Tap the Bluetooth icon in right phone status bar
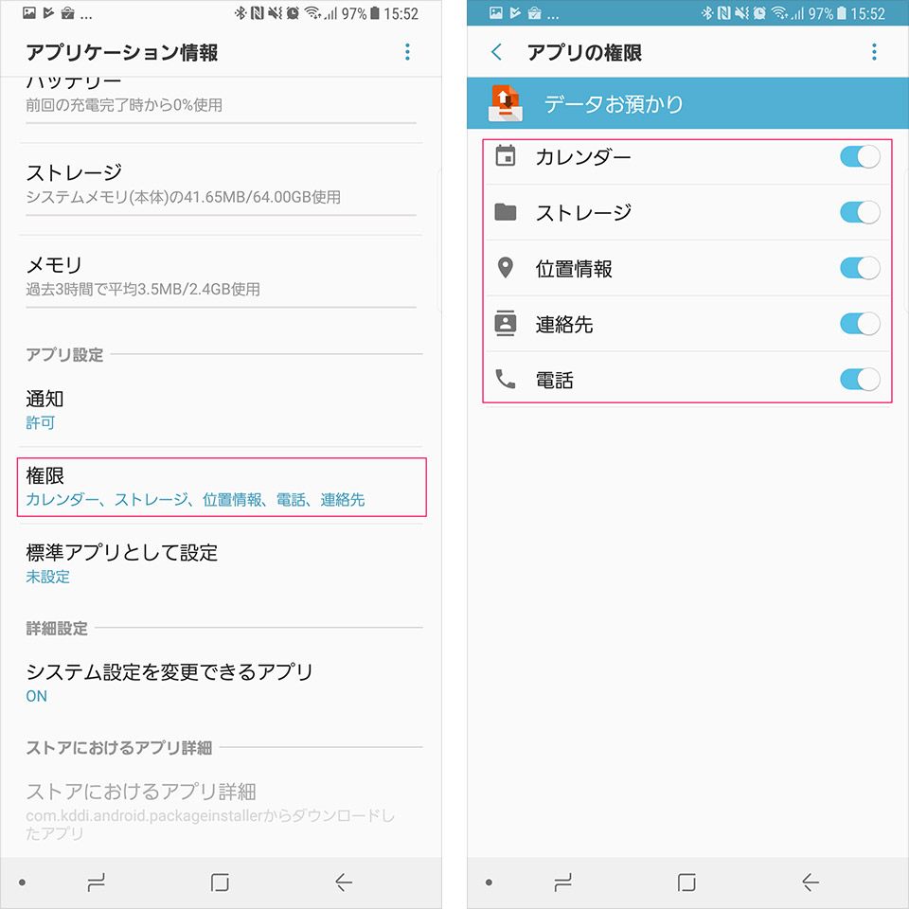Screen dimensions: 909x909 706,13
